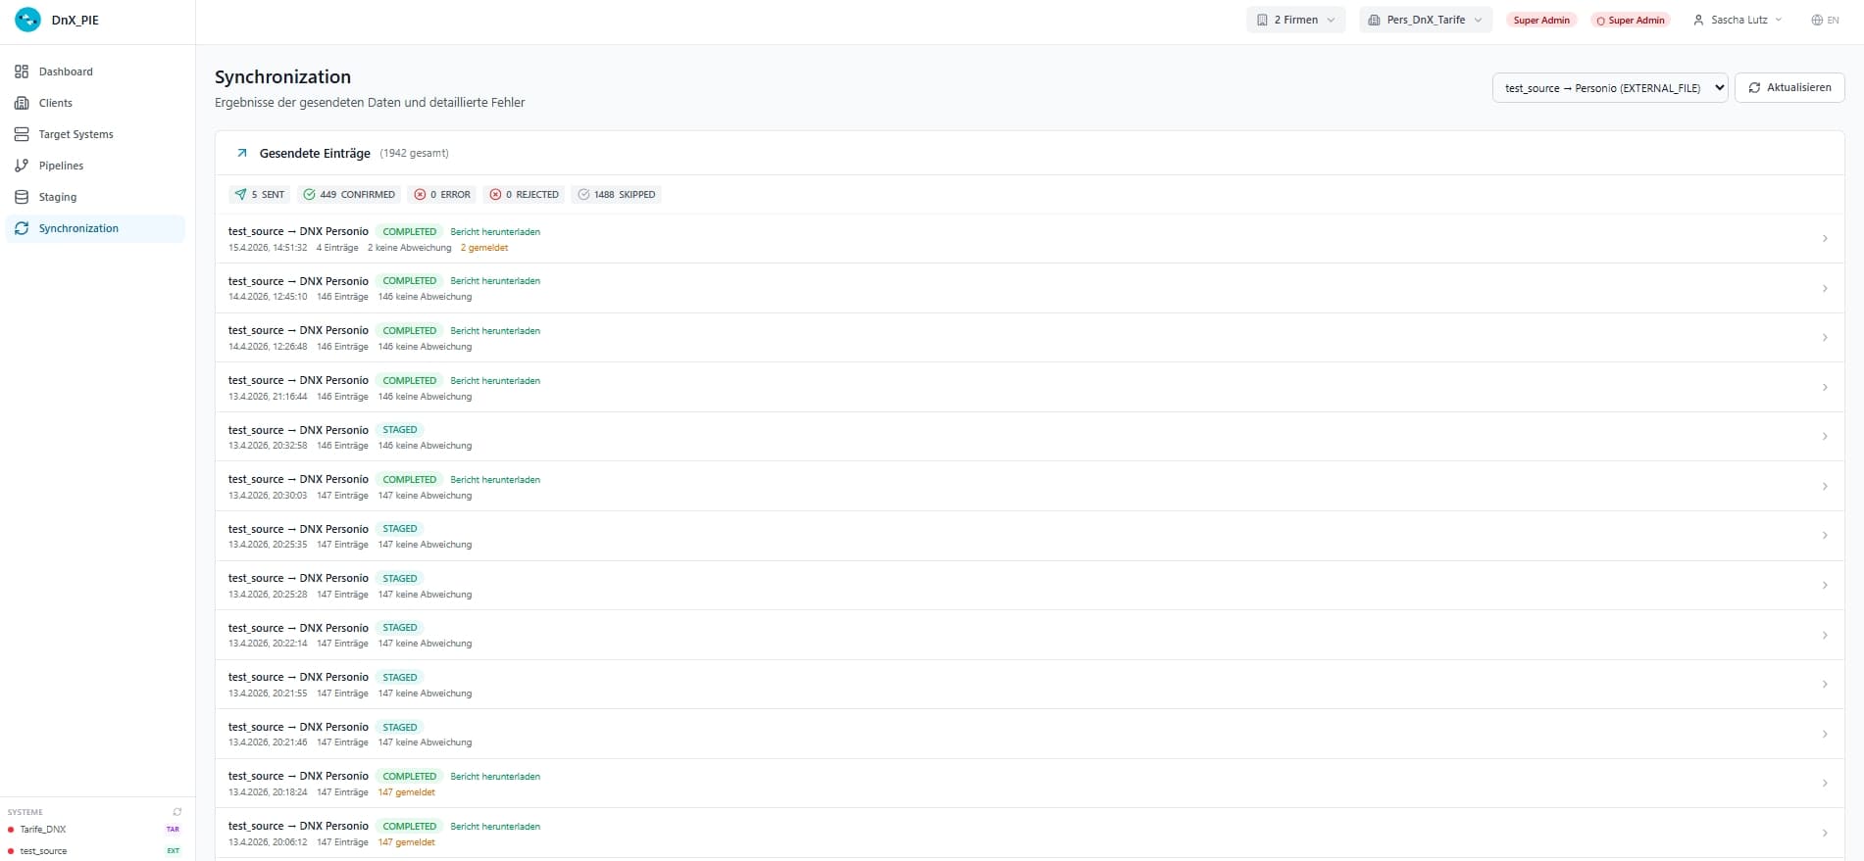Viewport: 1864px width, 861px height.
Task: Click the Clients building icon
Action: pos(22,103)
